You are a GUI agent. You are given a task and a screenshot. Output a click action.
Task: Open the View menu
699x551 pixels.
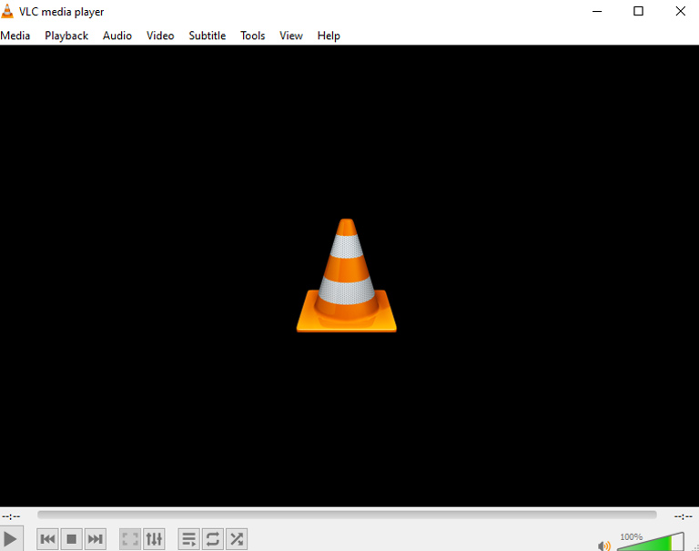(291, 36)
